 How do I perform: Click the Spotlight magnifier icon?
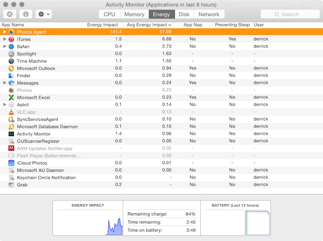coord(11,54)
